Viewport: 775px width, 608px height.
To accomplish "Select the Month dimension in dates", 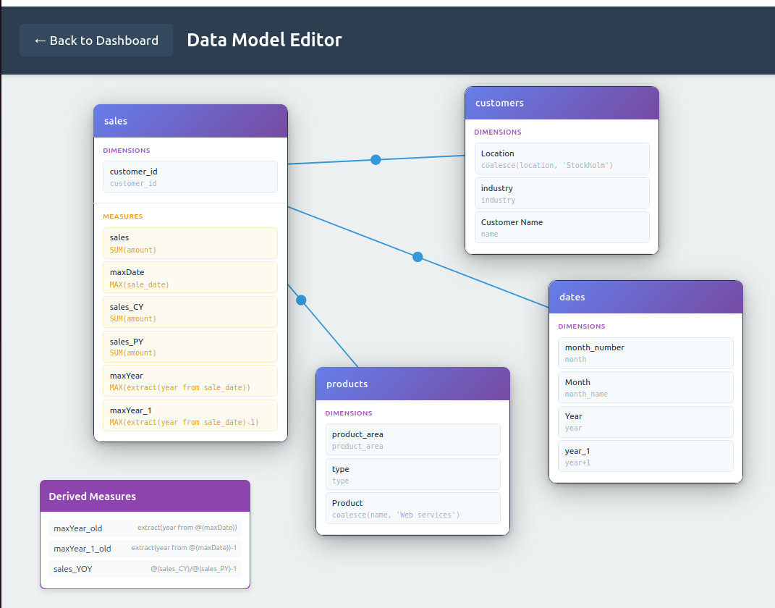I will pyautogui.click(x=645, y=387).
